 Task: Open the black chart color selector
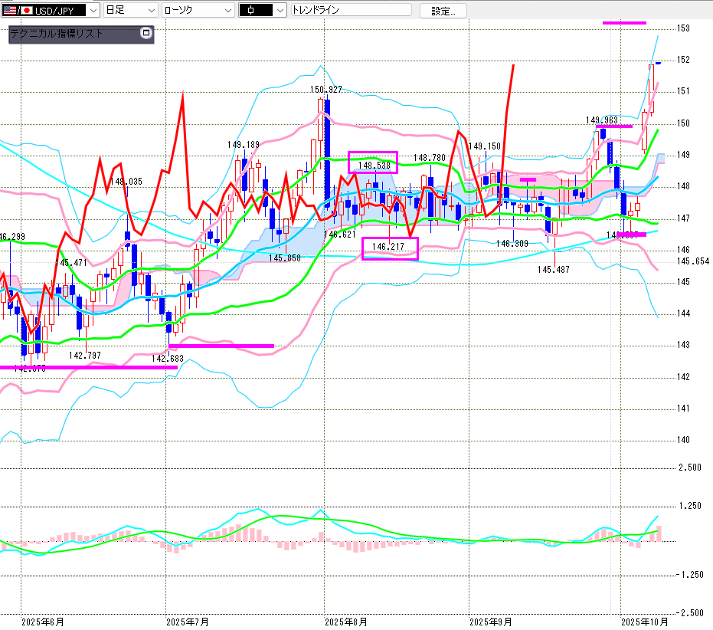tap(262, 11)
